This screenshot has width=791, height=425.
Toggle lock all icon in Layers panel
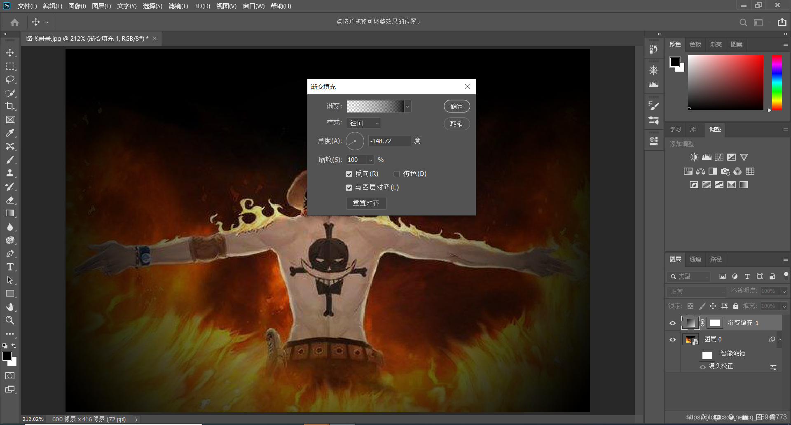point(736,306)
